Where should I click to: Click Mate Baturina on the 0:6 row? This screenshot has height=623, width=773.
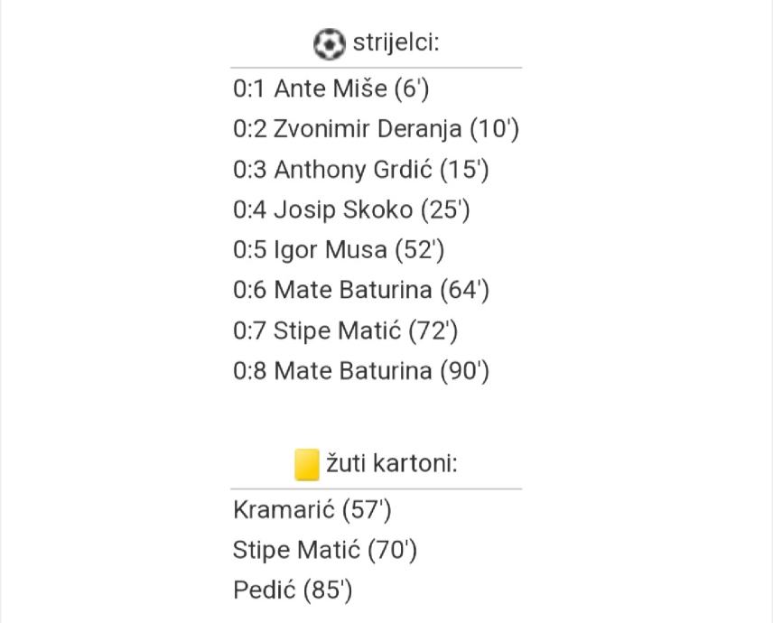[353, 291]
